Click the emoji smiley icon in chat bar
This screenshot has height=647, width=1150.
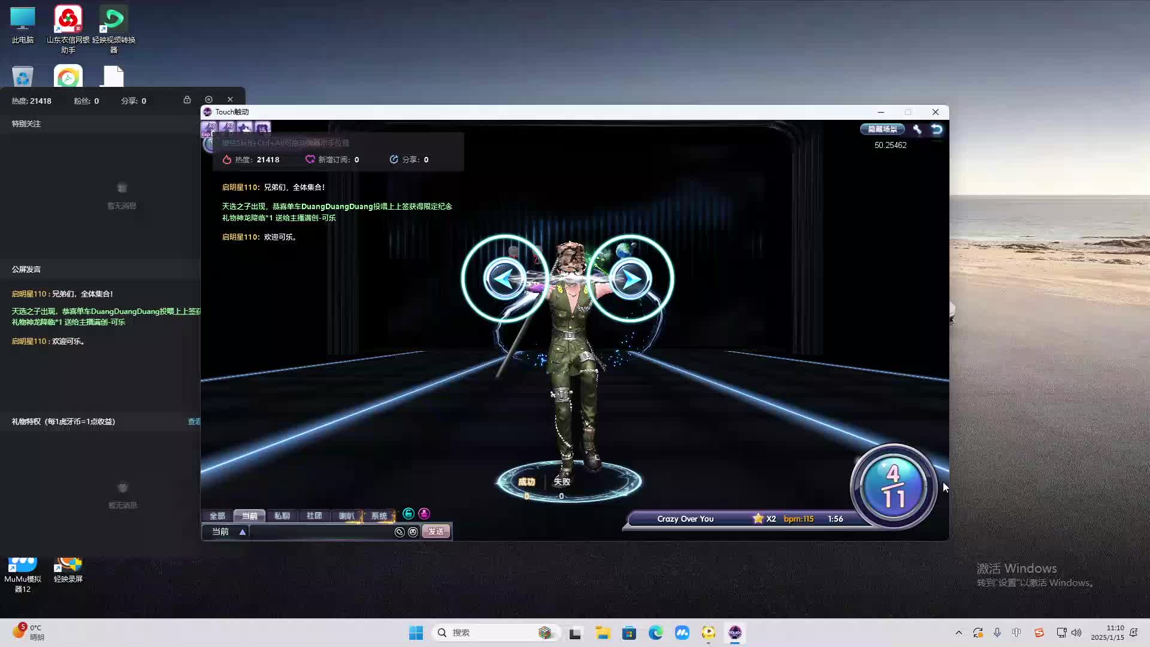point(413,532)
